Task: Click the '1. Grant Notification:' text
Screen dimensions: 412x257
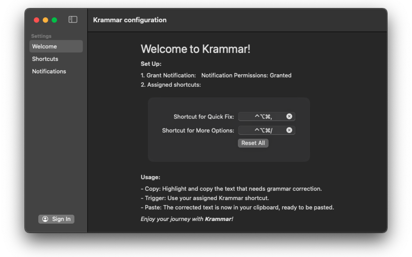Action: coord(168,75)
